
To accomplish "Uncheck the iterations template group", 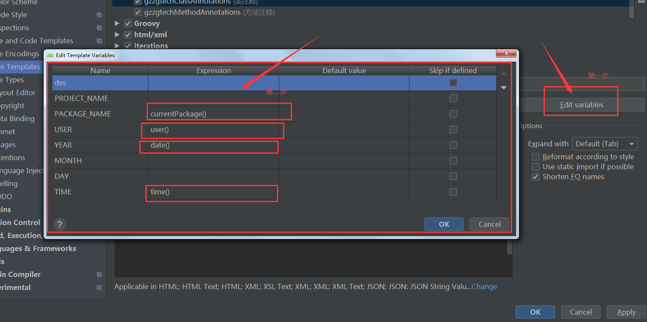I will coord(128,45).
